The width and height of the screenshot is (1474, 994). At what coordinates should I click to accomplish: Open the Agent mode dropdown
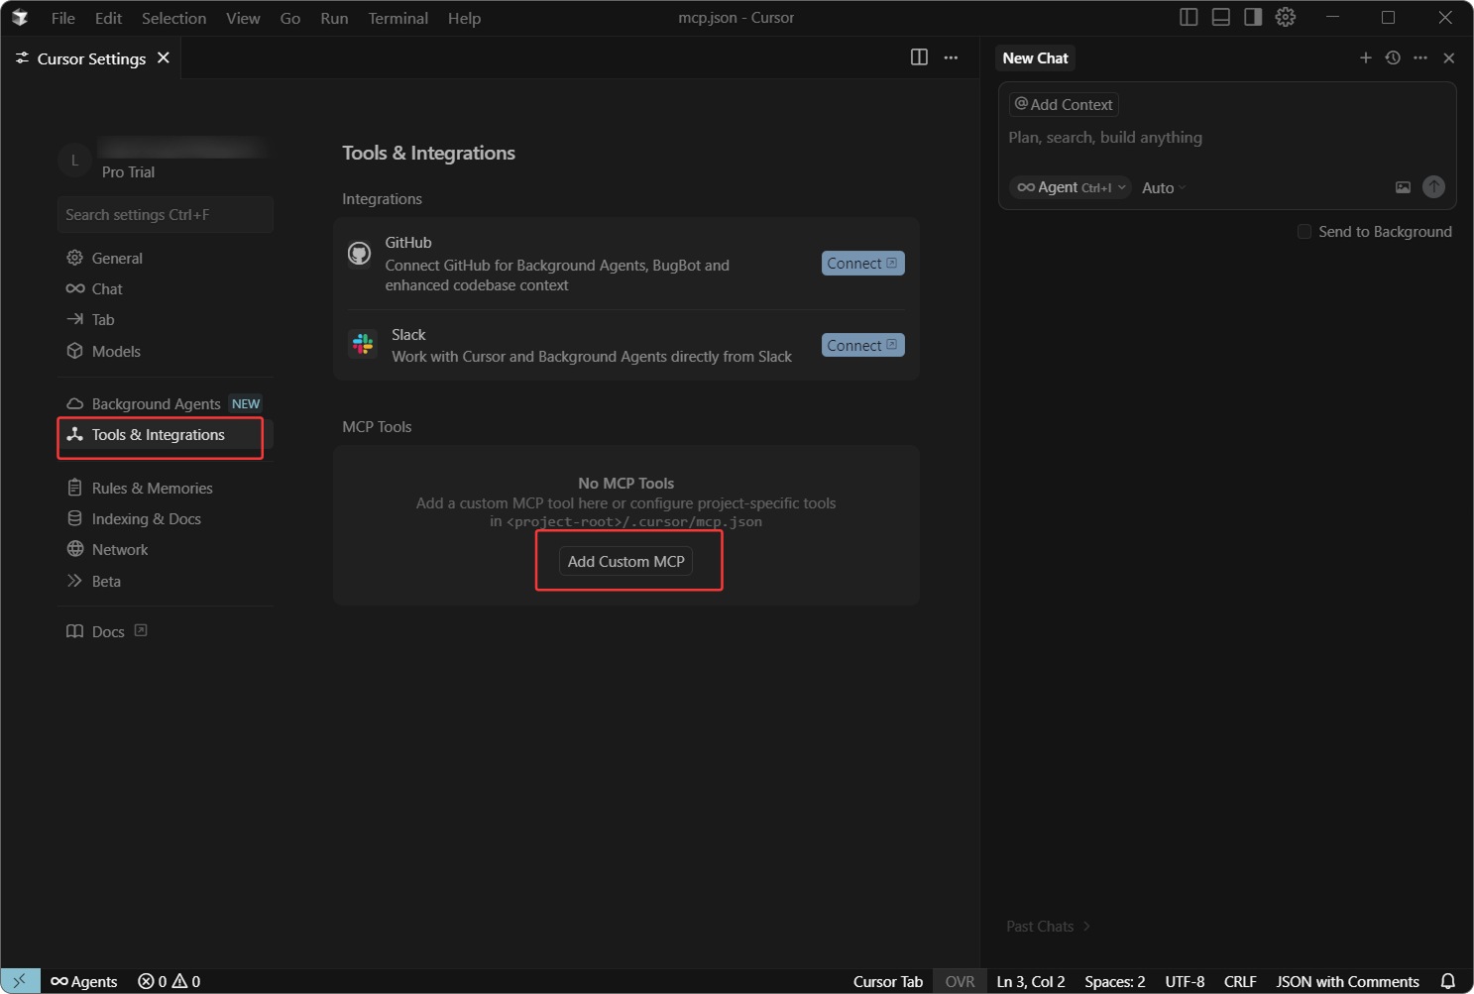(1071, 187)
